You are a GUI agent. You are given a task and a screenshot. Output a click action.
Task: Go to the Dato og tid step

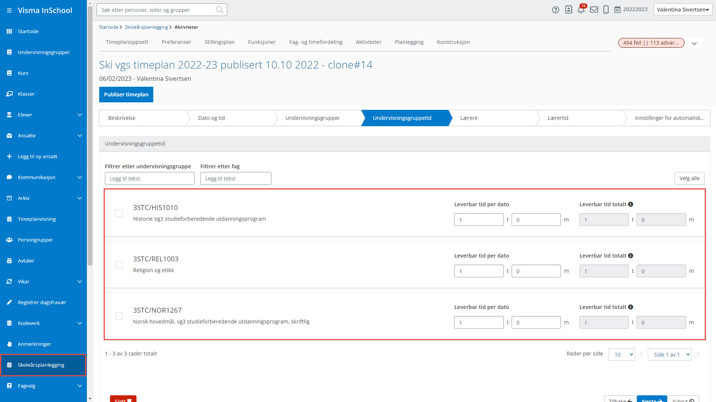tap(230, 118)
